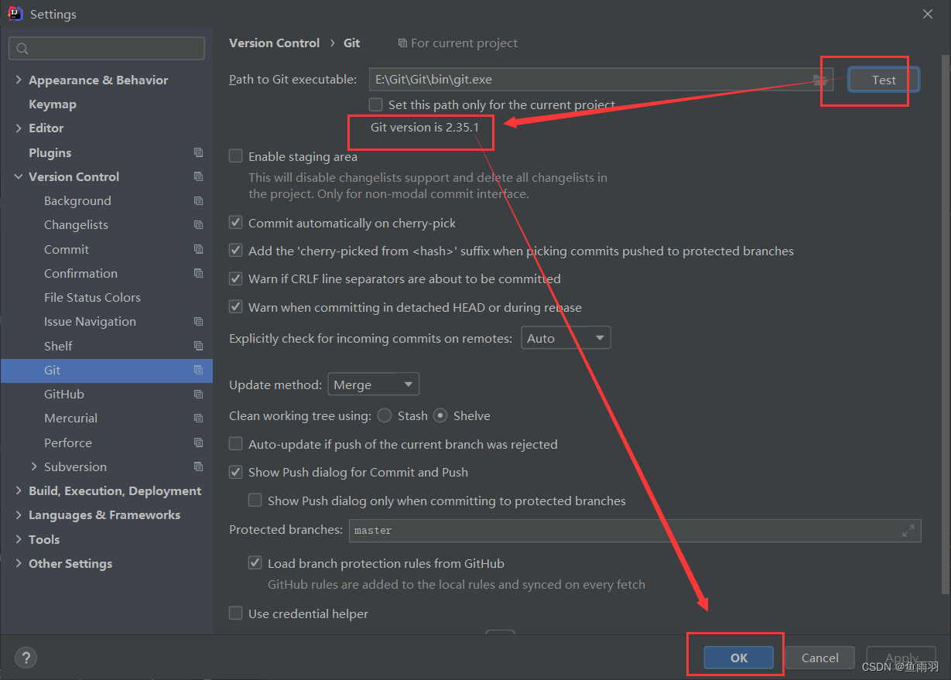This screenshot has height=680, width=951.
Task: Click the Protected branches input field
Action: (x=635, y=531)
